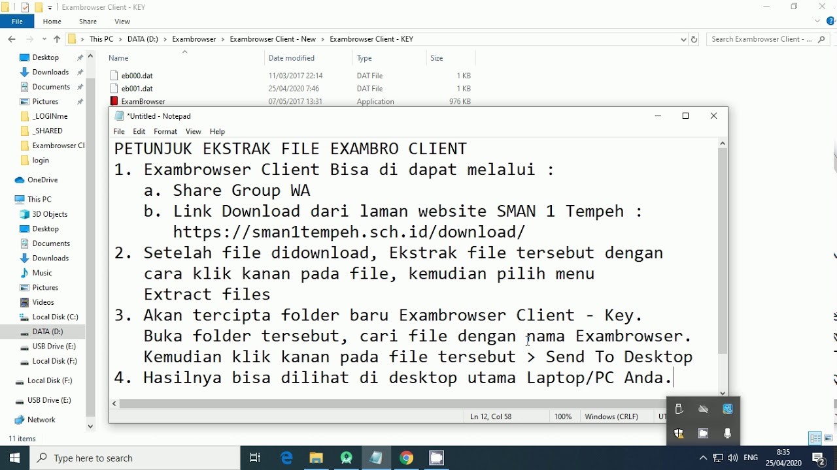Open the notification Action Center
This screenshot has width=837, height=470.
pyautogui.click(x=818, y=458)
